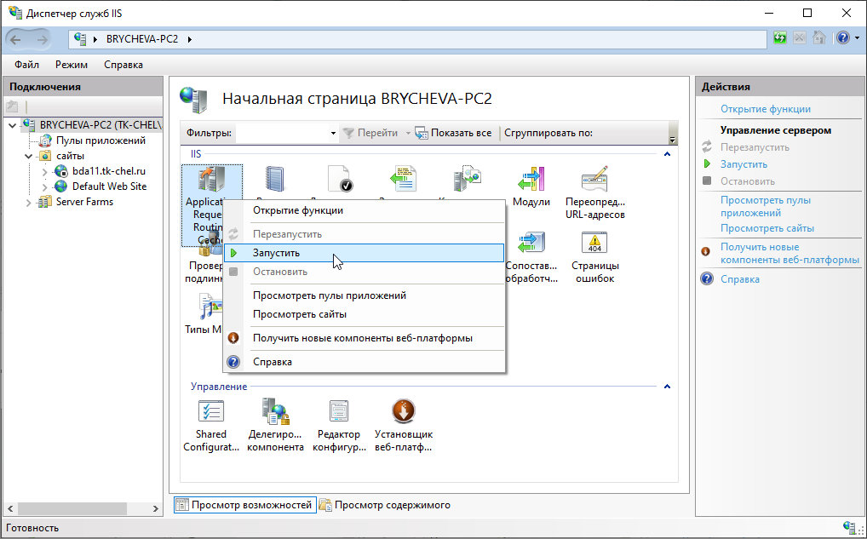Open the Фильтры dropdown arrow
The image size is (867, 539).
[333, 133]
